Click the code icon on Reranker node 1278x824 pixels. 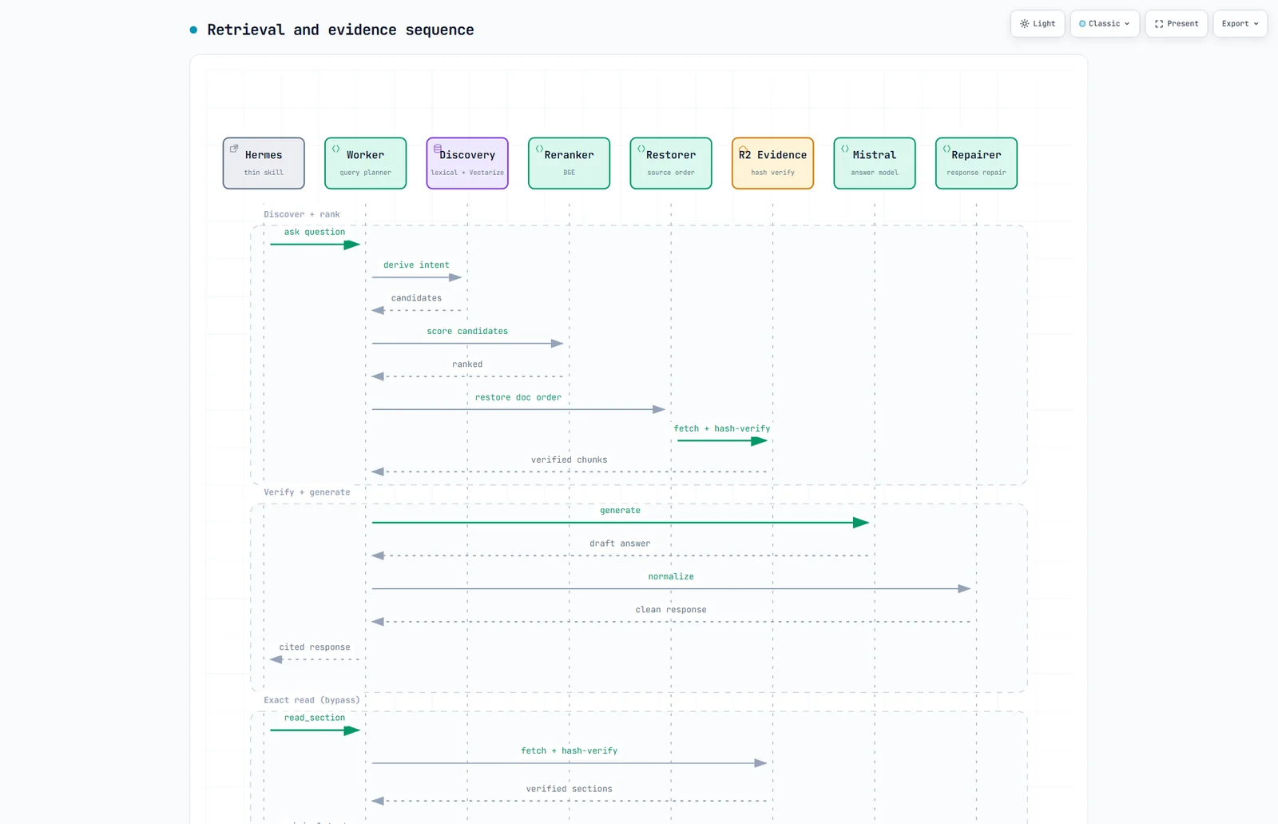(539, 149)
